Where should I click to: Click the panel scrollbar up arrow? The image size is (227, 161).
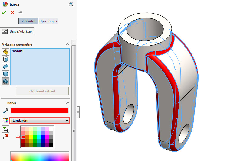[74, 43]
